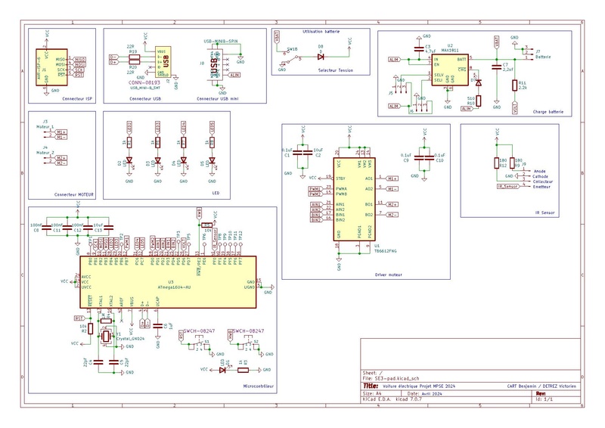The width and height of the screenshot is (605, 428).
Task: Click the "Selecteur Tension" label
Action: pyautogui.click(x=336, y=70)
